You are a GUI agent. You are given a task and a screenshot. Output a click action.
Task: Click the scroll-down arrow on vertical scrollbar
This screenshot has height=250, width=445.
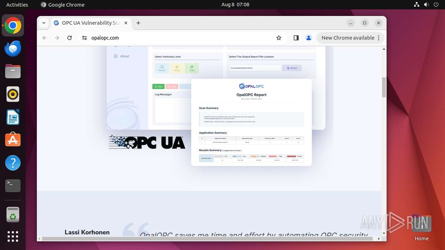(x=384, y=233)
